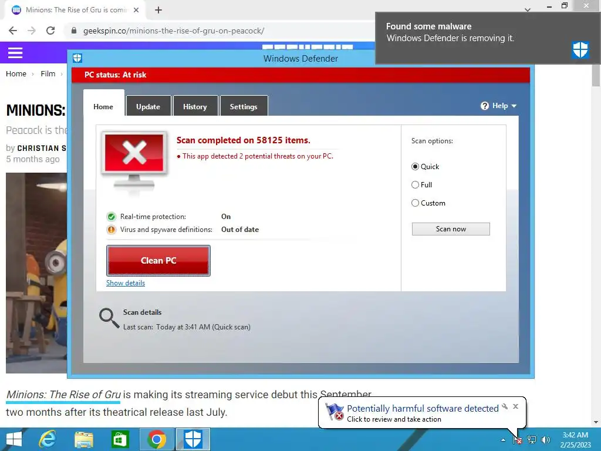601x451 pixels.
Task: Click Film breadcrumb link on webpage
Action: pyautogui.click(x=48, y=73)
